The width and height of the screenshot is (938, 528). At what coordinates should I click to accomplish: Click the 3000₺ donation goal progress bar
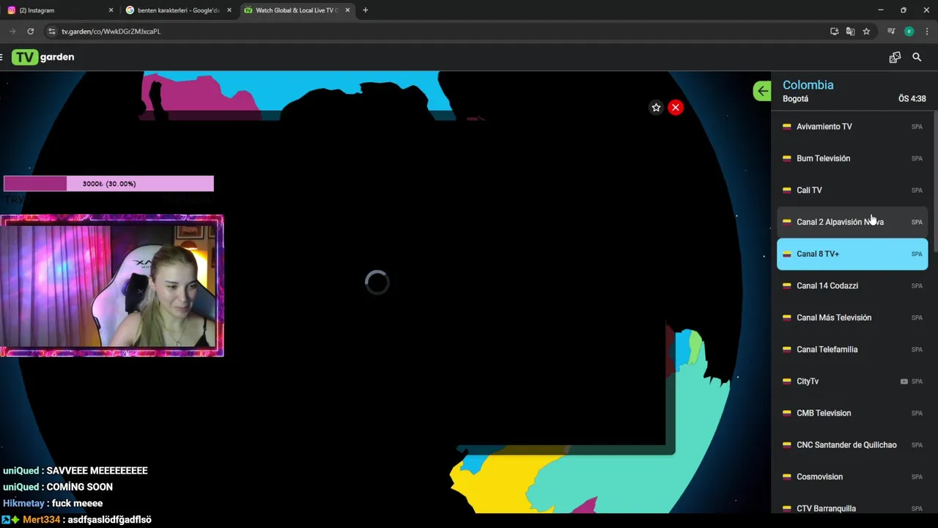[108, 184]
